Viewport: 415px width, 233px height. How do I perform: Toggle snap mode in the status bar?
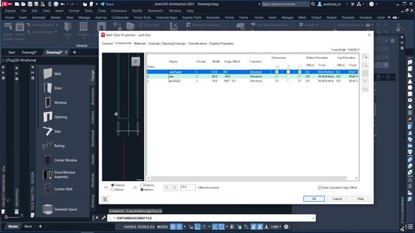[179, 227]
